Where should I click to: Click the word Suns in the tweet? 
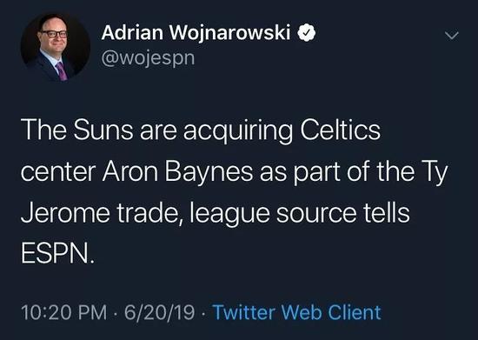click(x=103, y=130)
